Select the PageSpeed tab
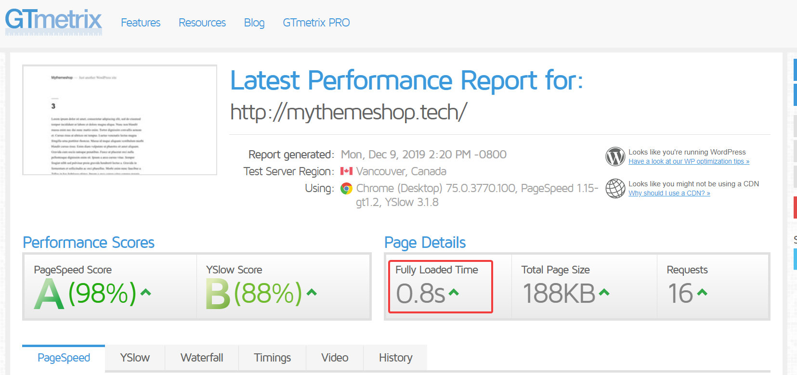This screenshot has width=797, height=375. [64, 358]
